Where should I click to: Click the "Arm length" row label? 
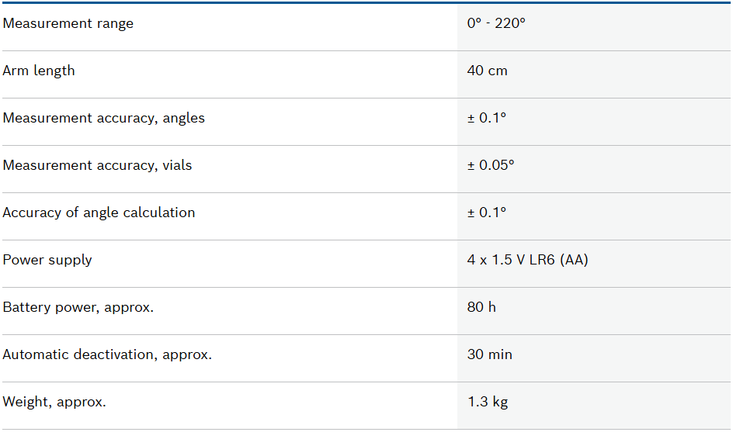coord(39,71)
